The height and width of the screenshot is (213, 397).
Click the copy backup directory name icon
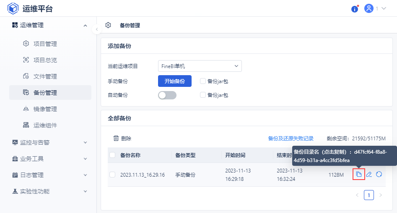pyautogui.click(x=359, y=174)
